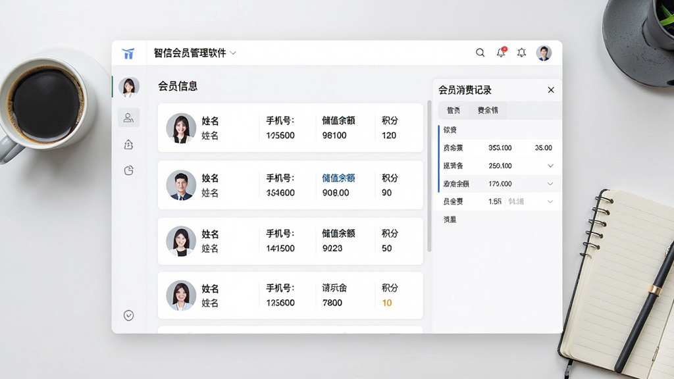Screen dimensions: 674x379
Task: Open member photo in card with balance 7800
Action: (181, 295)
